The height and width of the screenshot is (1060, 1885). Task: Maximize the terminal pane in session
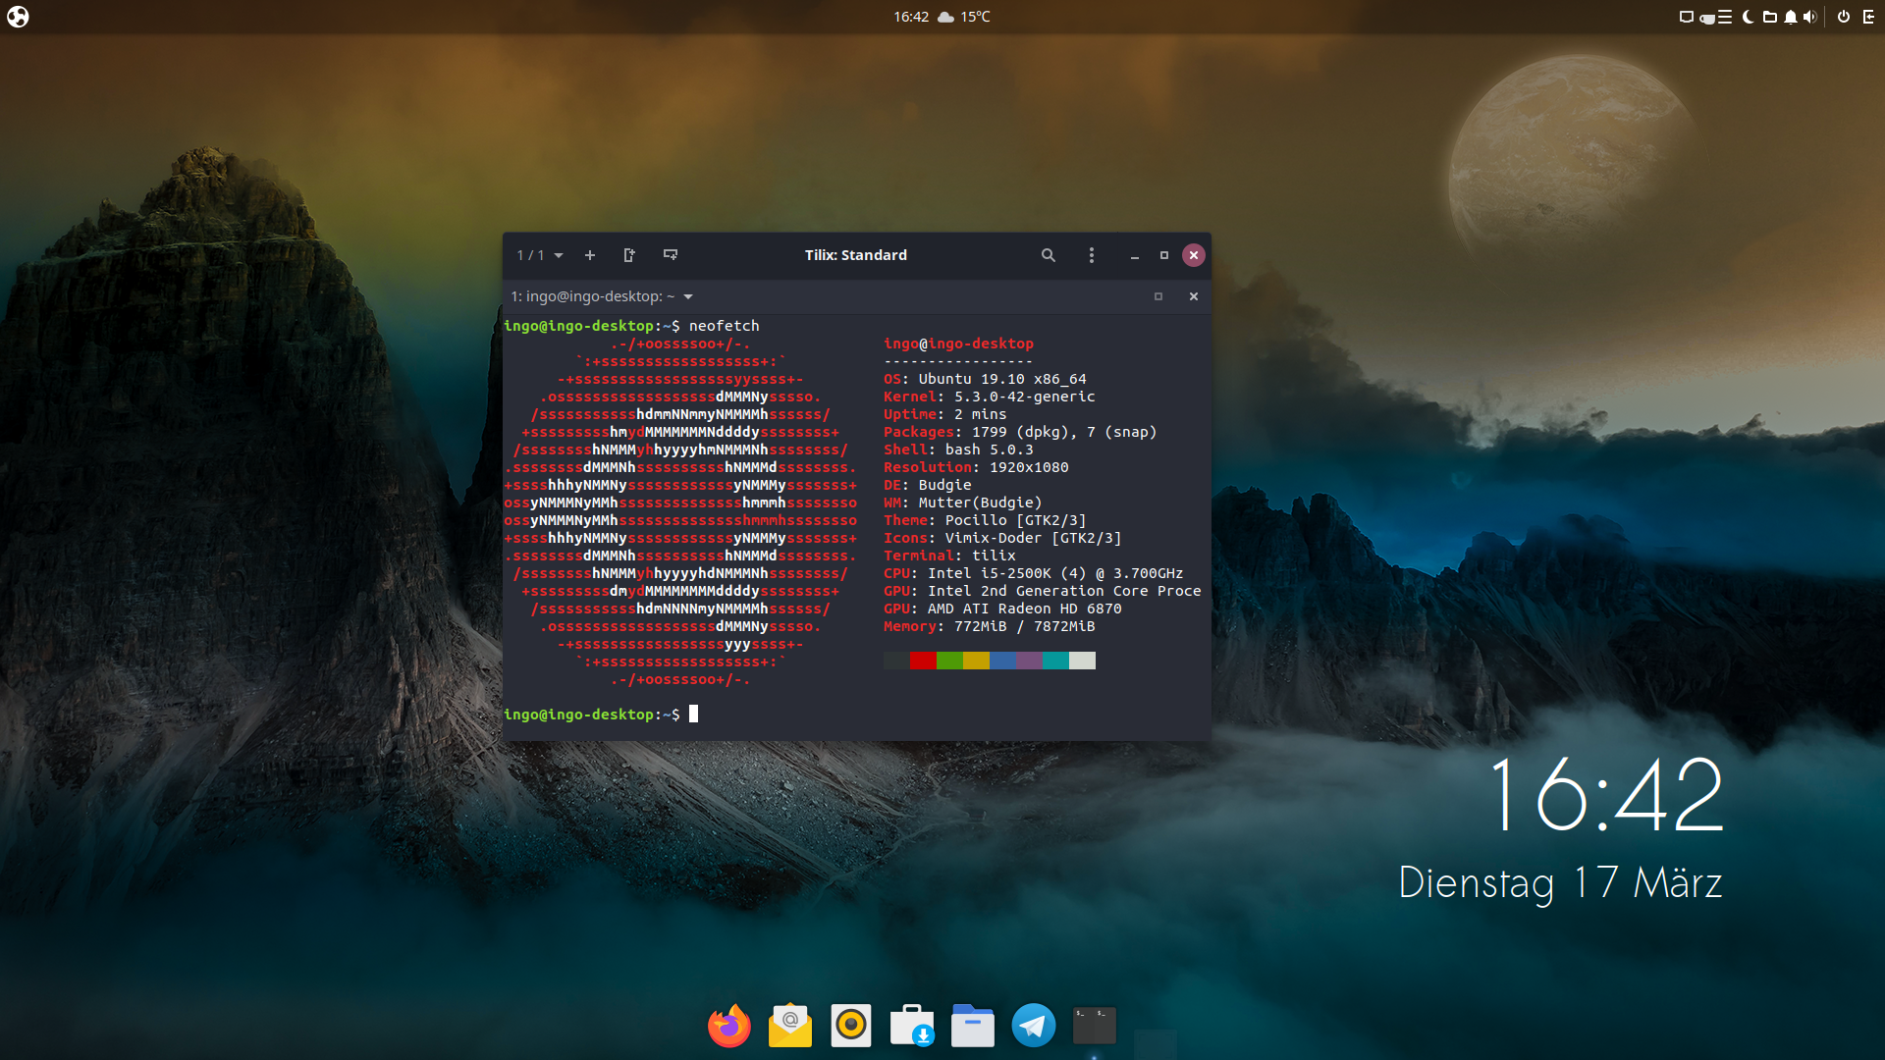click(1158, 296)
